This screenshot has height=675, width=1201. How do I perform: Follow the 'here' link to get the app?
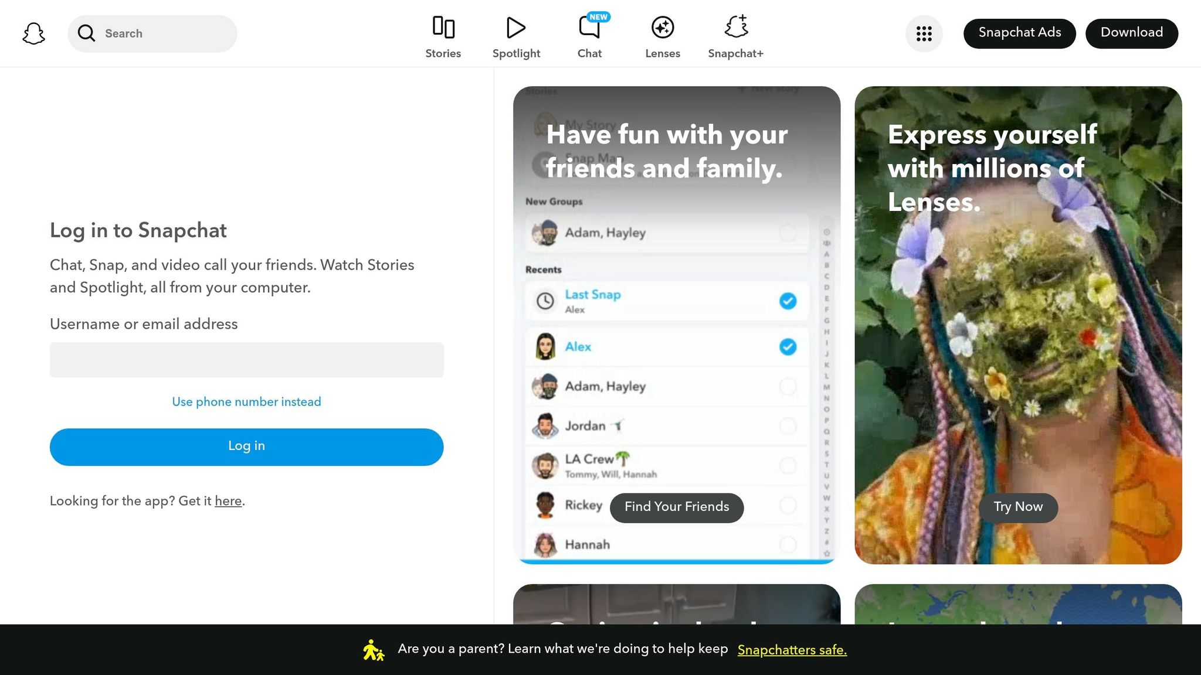228,501
